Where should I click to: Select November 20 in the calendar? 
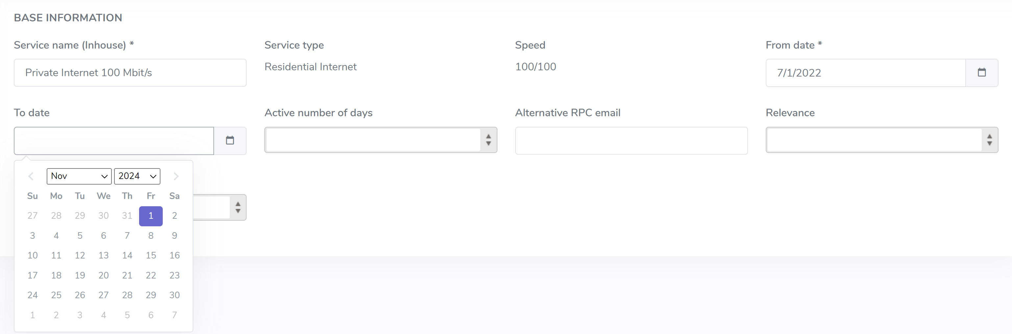[x=103, y=276]
